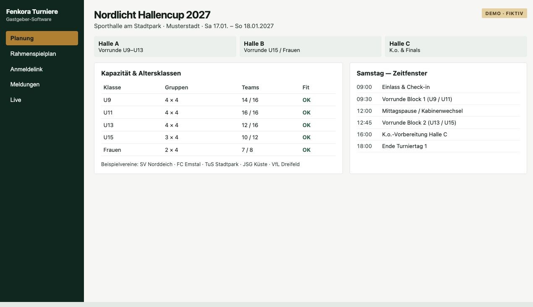Screen dimensions: 533x307
Task: Click the 12 / 16 teams value
Action: point(250,125)
